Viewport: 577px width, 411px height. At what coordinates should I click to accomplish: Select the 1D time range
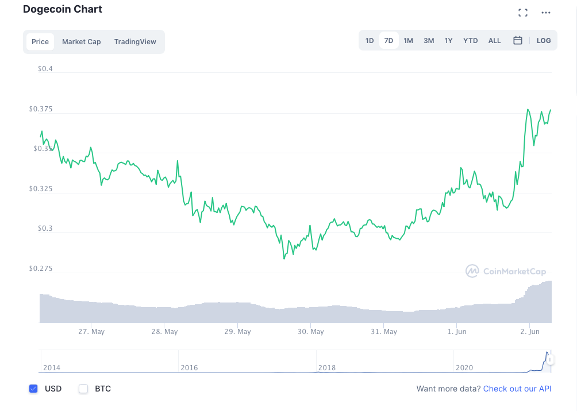coord(370,41)
